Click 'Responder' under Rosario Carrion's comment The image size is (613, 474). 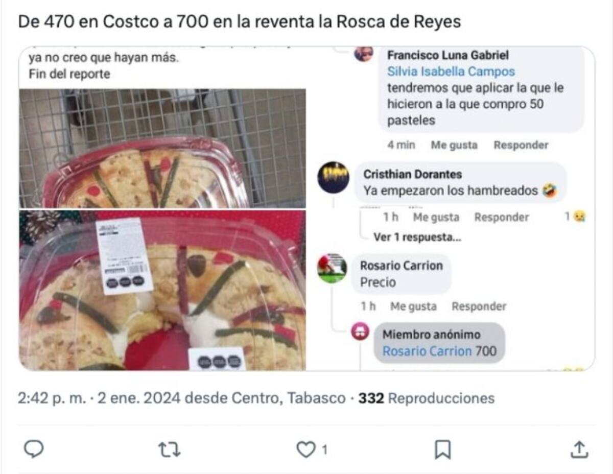[479, 306]
